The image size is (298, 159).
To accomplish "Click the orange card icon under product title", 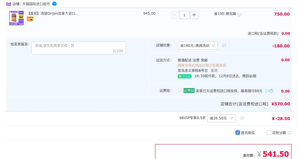I will pyautogui.click(x=30, y=19).
